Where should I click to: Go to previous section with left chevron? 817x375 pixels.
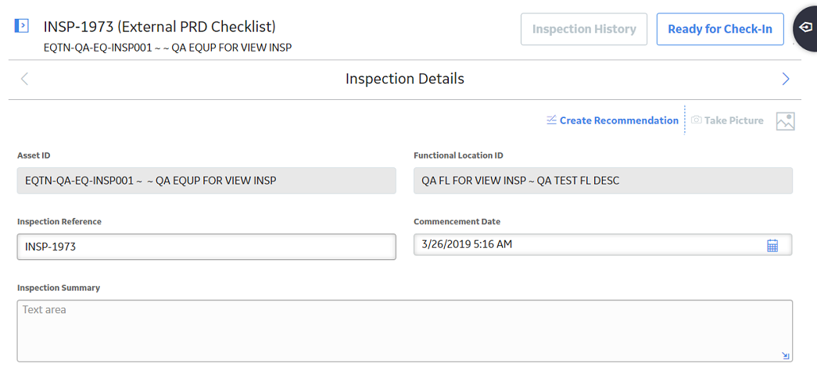(x=24, y=79)
